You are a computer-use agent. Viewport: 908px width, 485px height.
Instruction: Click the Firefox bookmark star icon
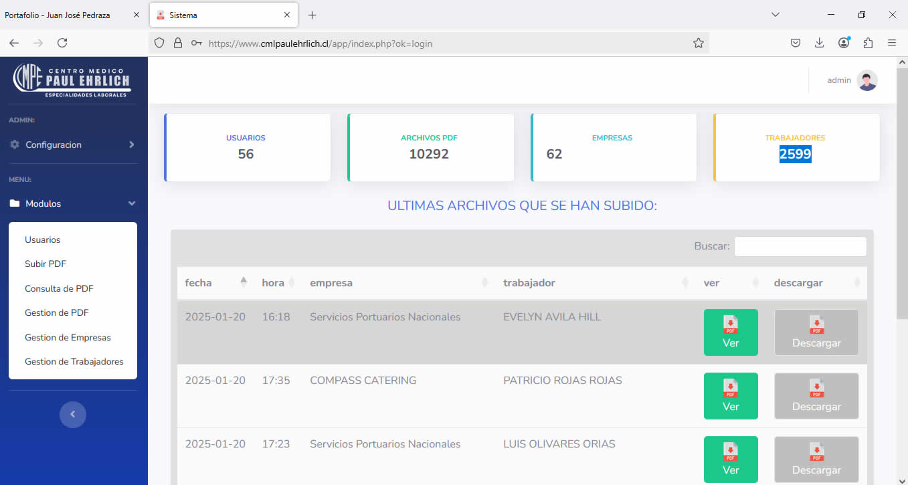[x=698, y=43]
